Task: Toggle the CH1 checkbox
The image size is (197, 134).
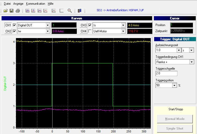Action: click(x=14, y=25)
